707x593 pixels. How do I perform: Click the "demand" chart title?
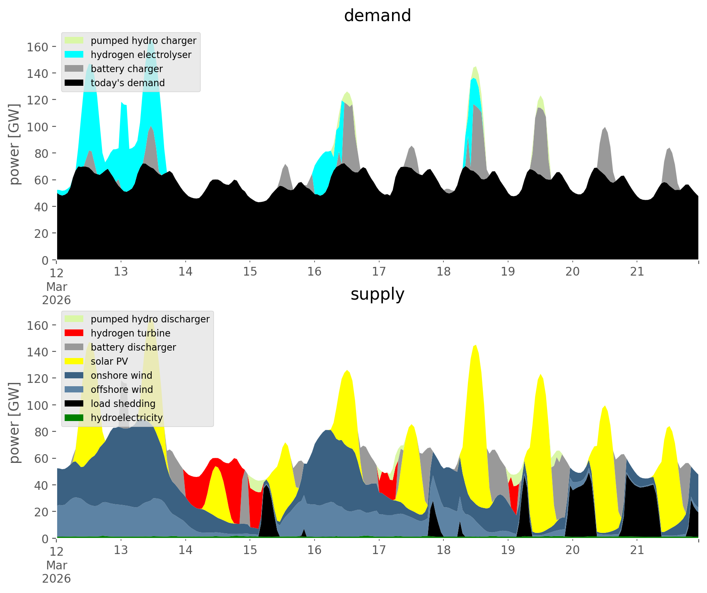coord(377,16)
